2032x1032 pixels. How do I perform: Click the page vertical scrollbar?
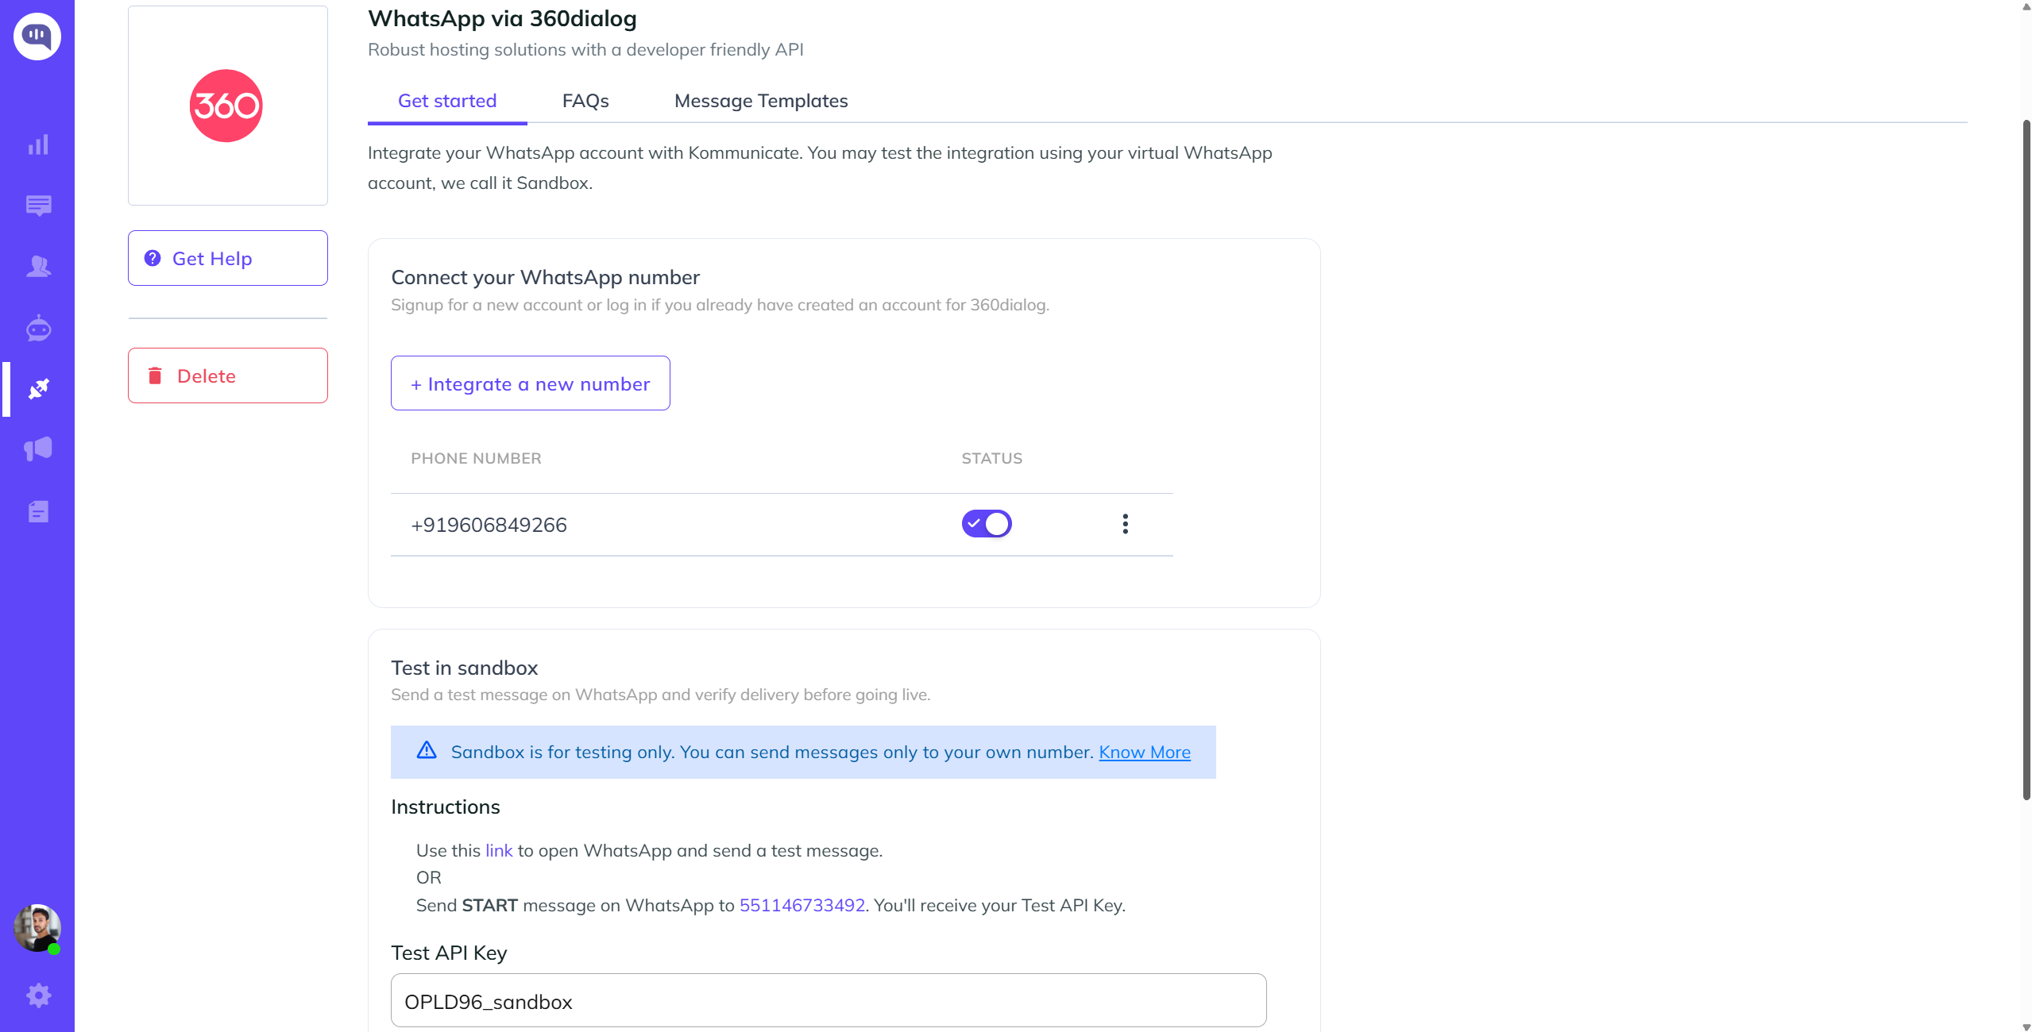(2026, 460)
